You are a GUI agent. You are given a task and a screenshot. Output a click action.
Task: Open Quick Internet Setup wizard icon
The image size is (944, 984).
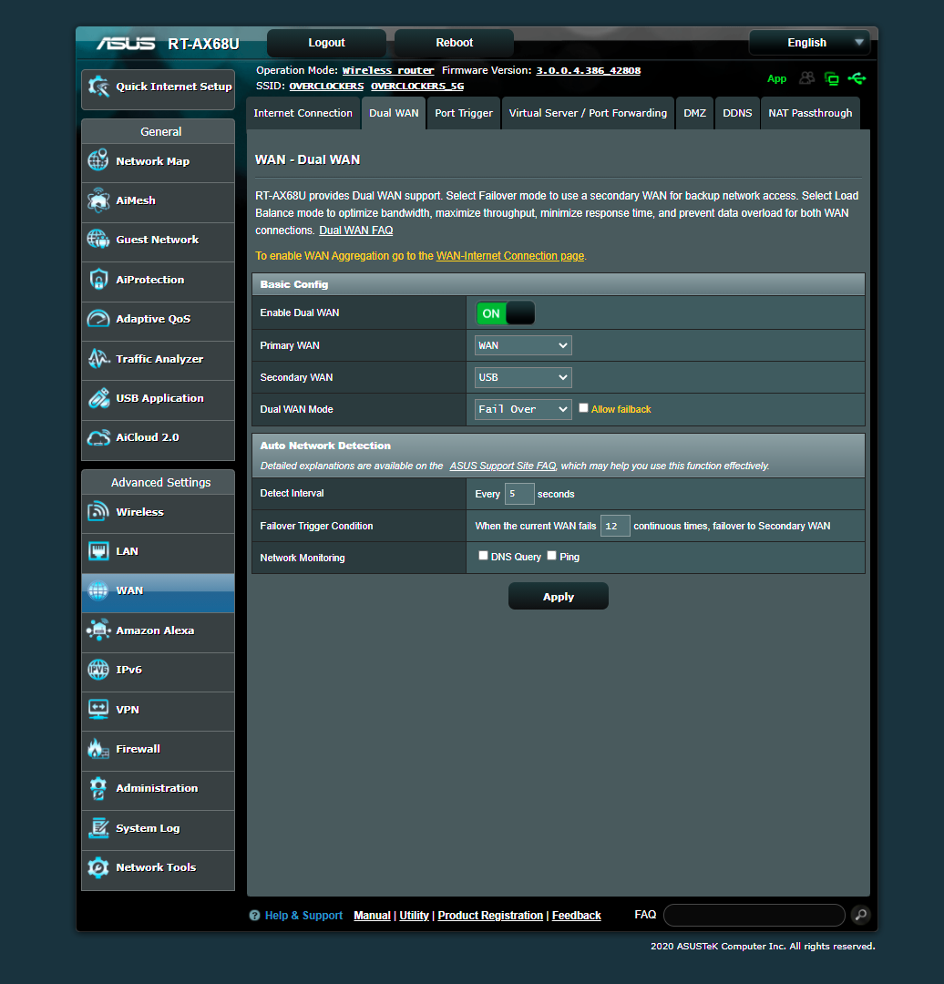[x=98, y=87]
